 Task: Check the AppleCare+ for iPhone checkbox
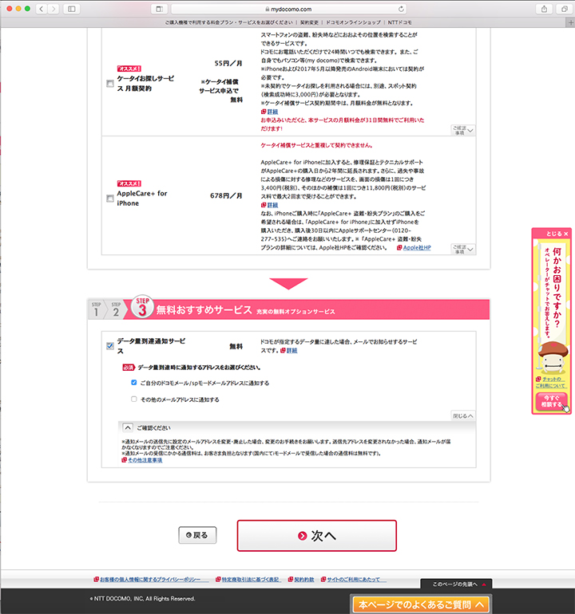coord(110,199)
